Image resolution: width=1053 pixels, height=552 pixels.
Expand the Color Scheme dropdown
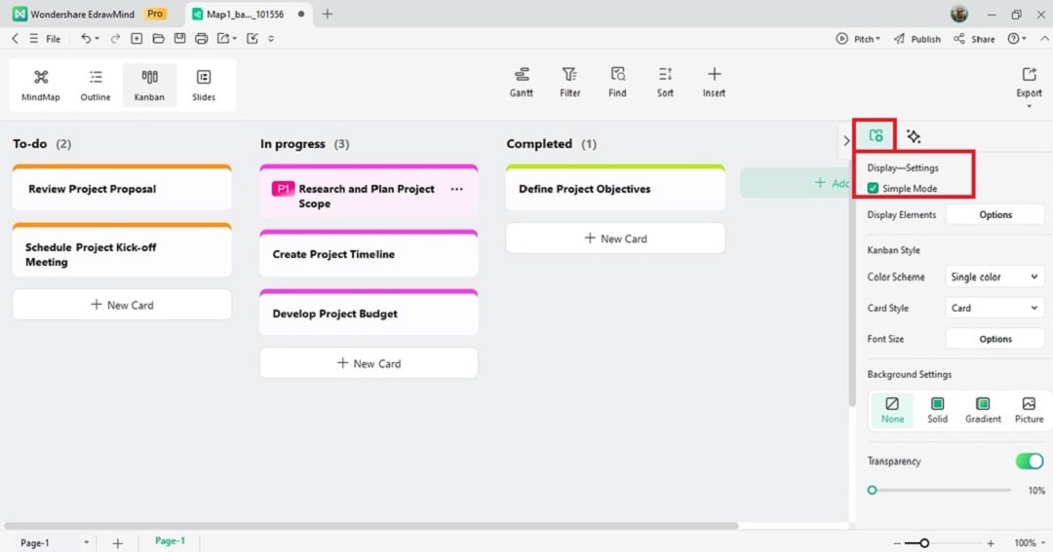[994, 276]
